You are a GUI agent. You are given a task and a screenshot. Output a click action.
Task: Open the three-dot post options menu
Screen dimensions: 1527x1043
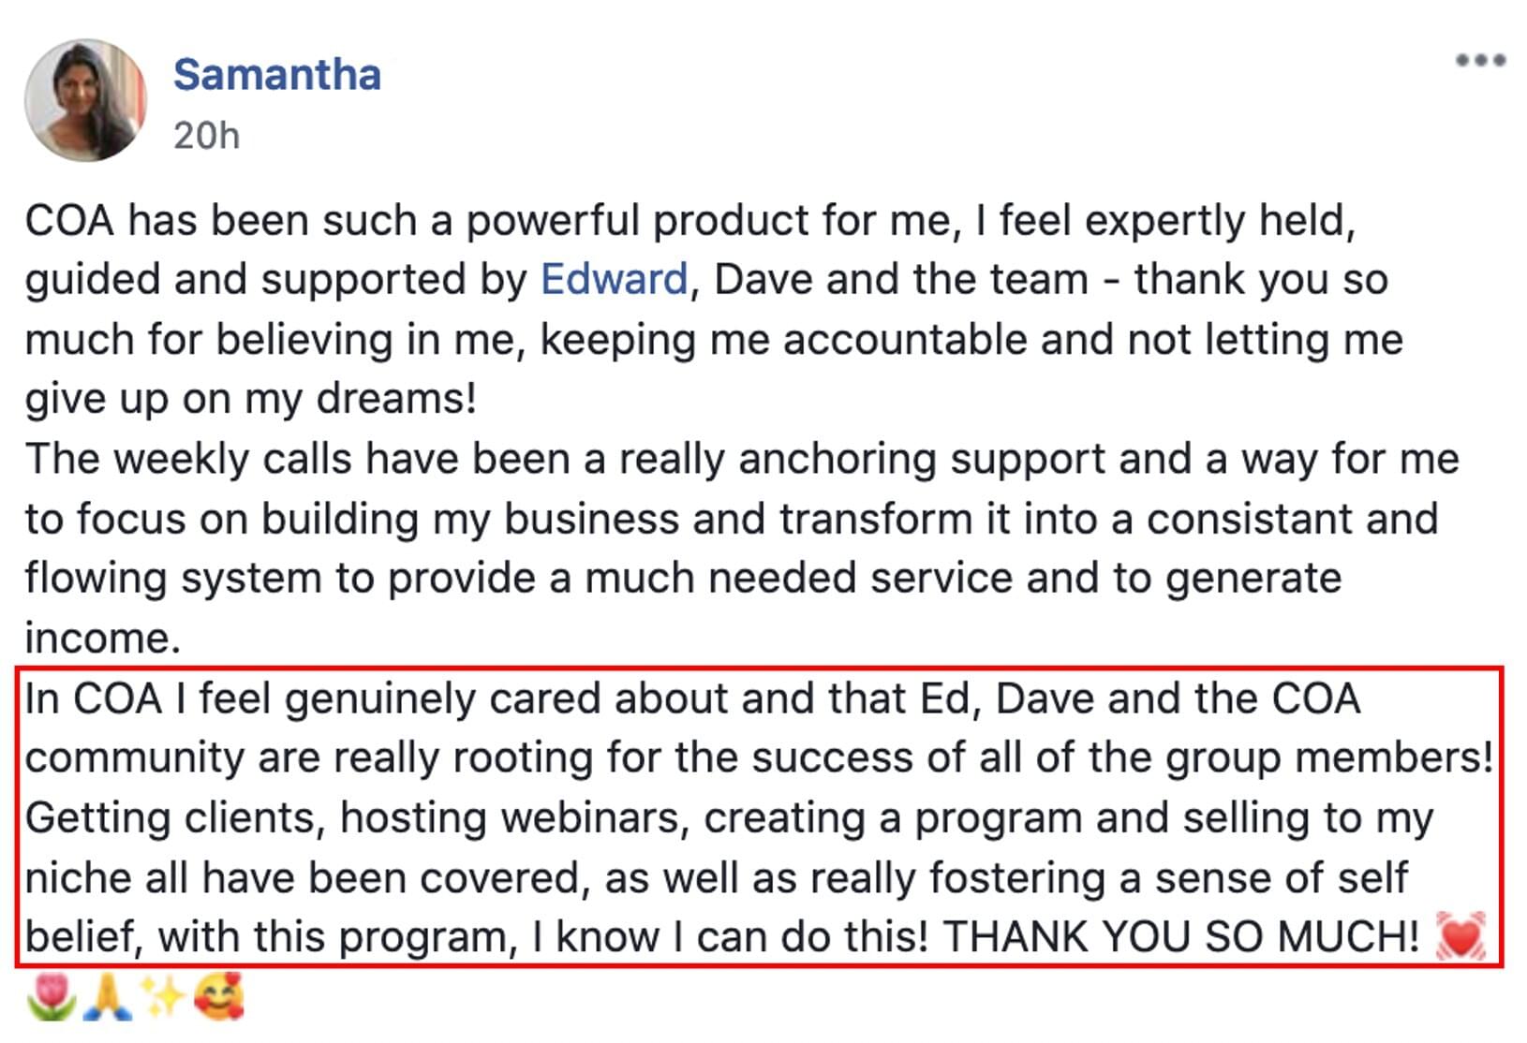click(1480, 61)
